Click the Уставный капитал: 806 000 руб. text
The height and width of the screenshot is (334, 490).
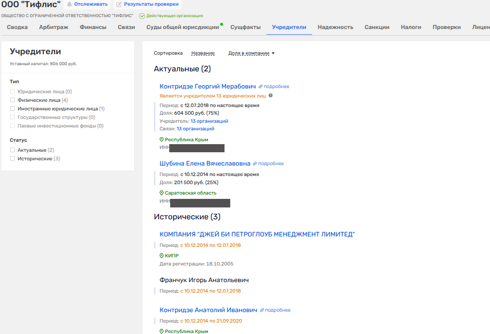pos(43,64)
